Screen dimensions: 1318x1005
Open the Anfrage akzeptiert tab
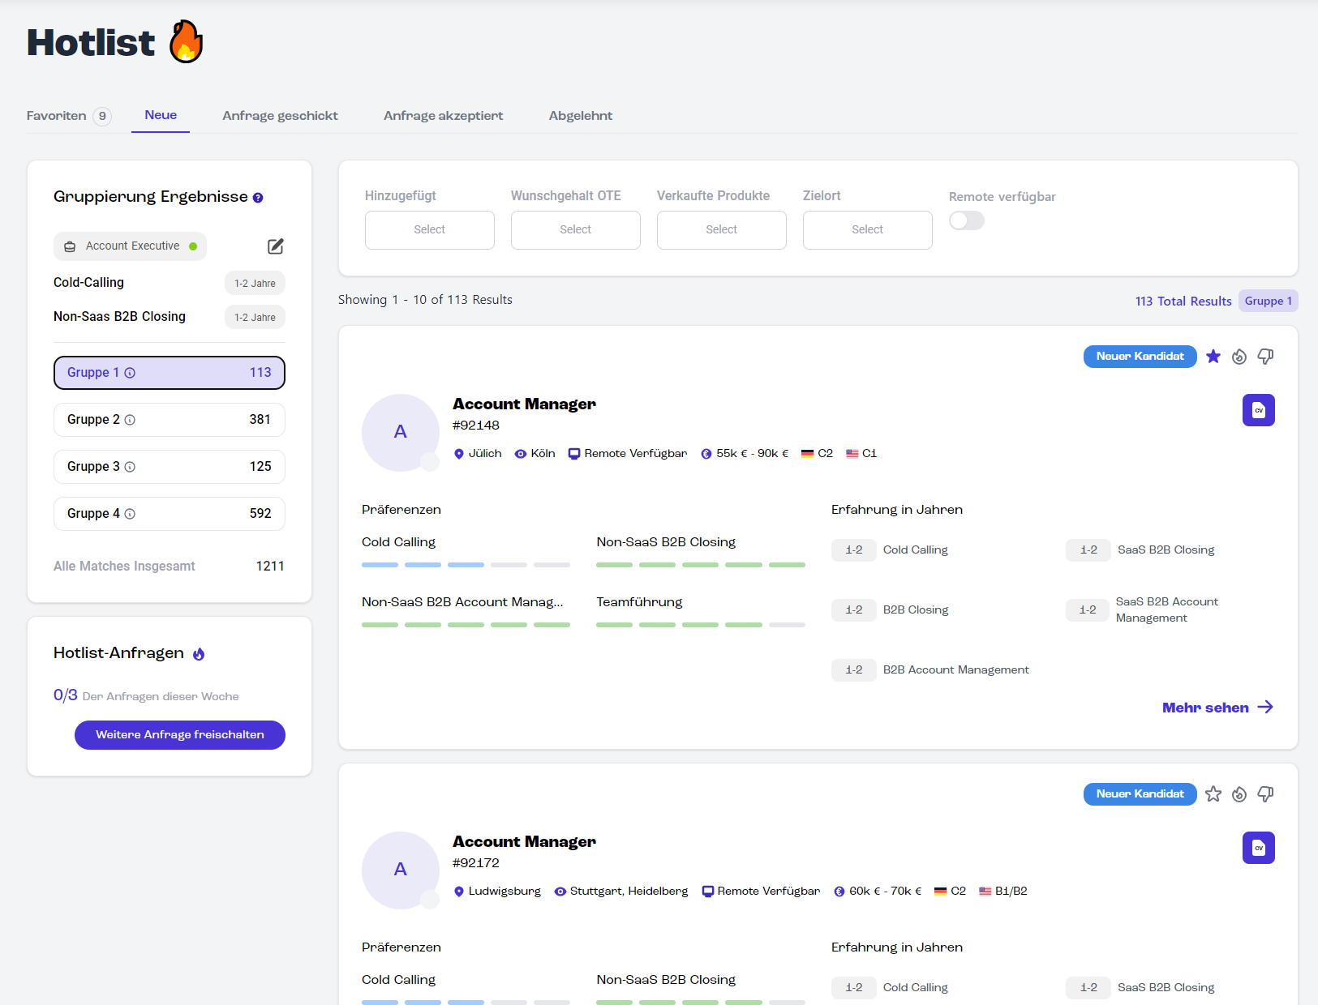pos(443,116)
